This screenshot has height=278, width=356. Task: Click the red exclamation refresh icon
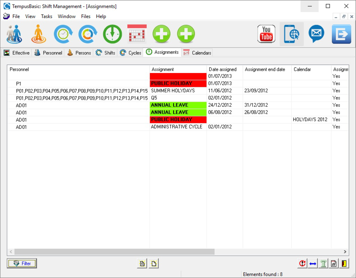[302, 263]
